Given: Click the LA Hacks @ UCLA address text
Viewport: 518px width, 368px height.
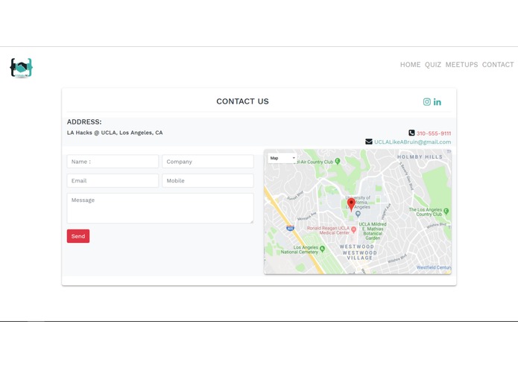Looking at the screenshot, I should click(x=115, y=133).
